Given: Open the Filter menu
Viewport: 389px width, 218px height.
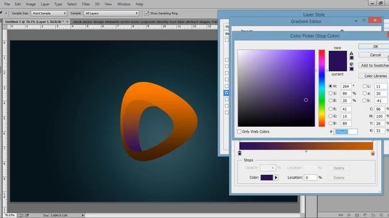Looking at the screenshot, I should [x=86, y=4].
